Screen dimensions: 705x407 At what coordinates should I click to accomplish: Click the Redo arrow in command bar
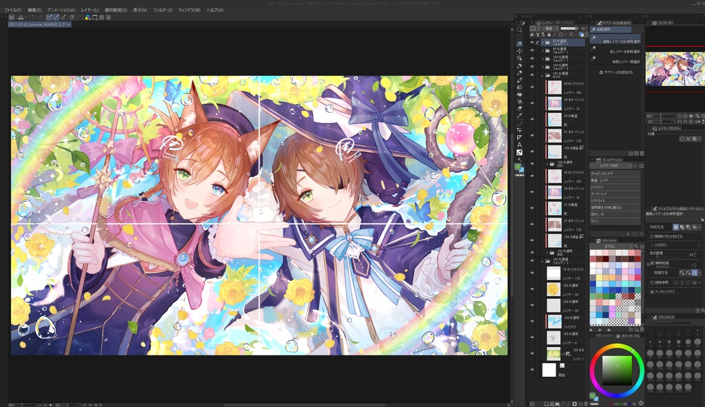tap(40, 17)
